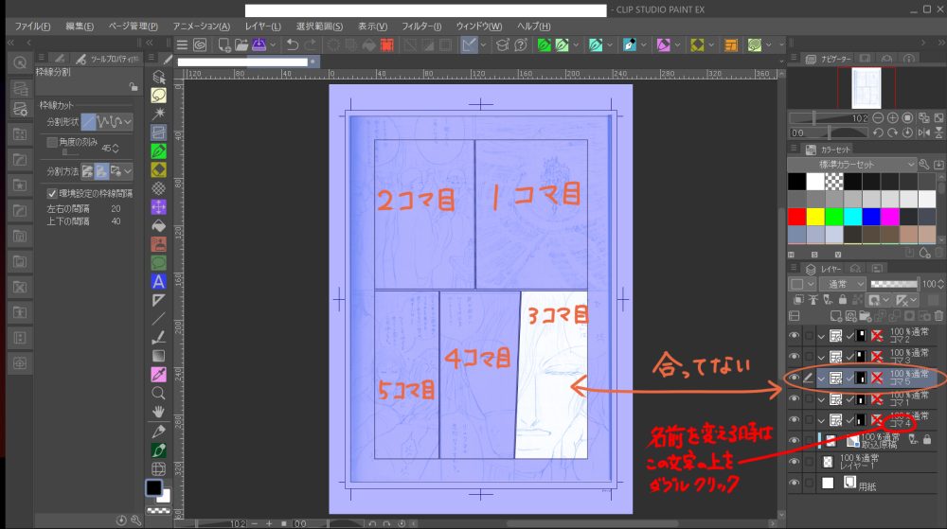Open the 分割形状 shape dropdown arrow

coord(128,122)
